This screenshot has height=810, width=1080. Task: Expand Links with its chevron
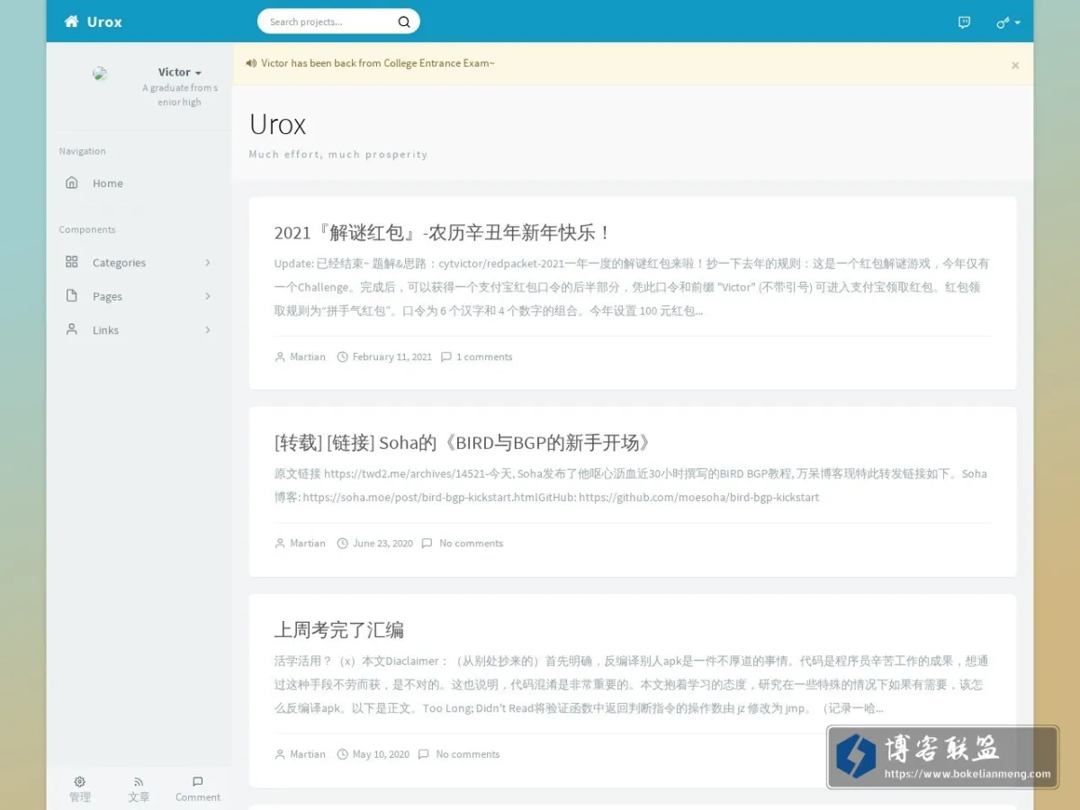pos(208,329)
